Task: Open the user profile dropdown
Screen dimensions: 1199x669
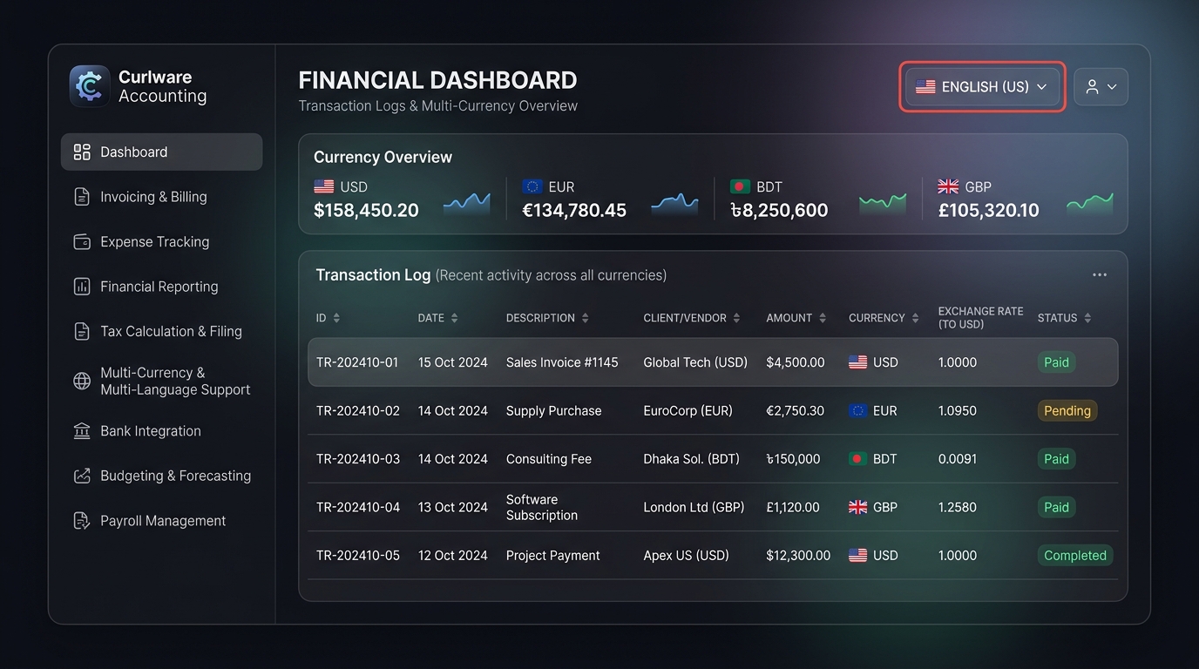Action: [x=1101, y=87]
